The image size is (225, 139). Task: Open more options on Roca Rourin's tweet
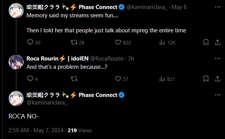click(x=217, y=58)
